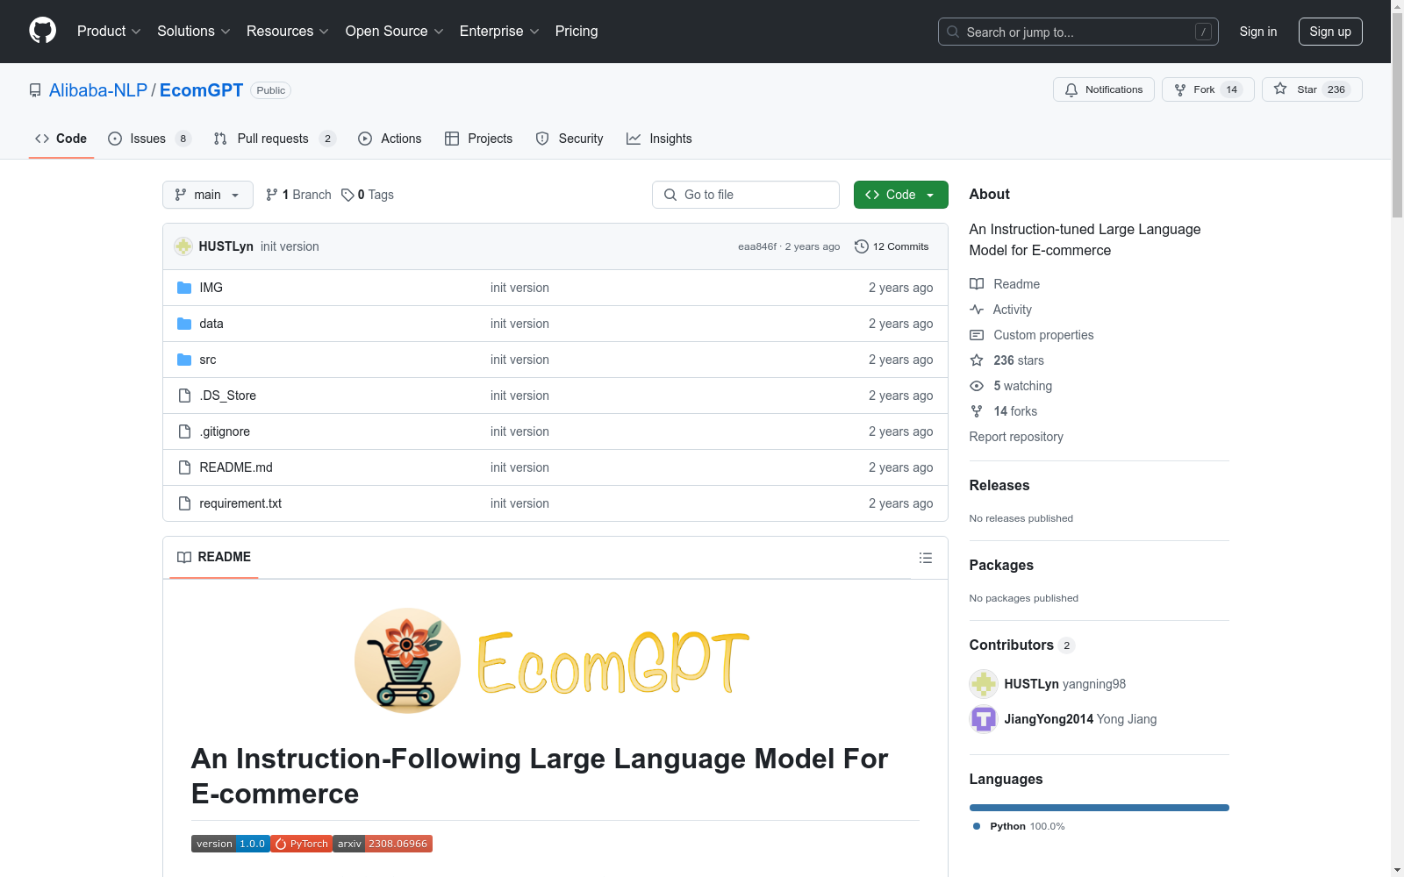This screenshot has width=1404, height=877.
Task: Open the Pricing page
Action: click(577, 31)
